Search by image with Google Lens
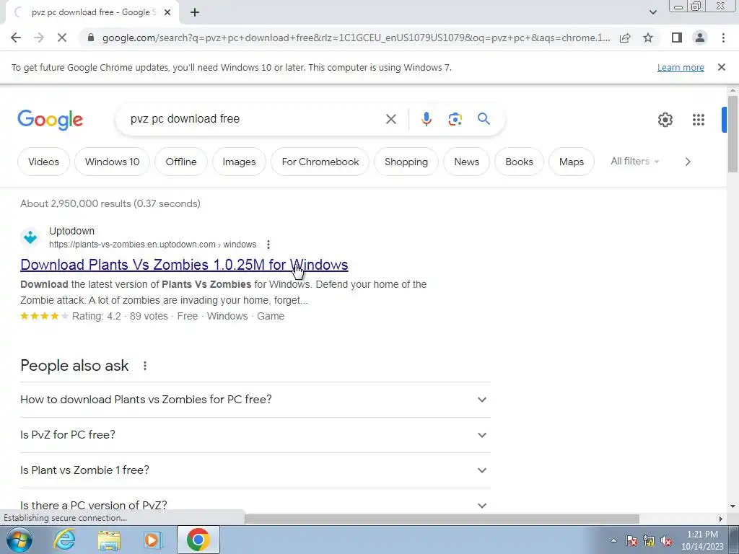Viewport: 739px width, 554px height. (x=455, y=119)
